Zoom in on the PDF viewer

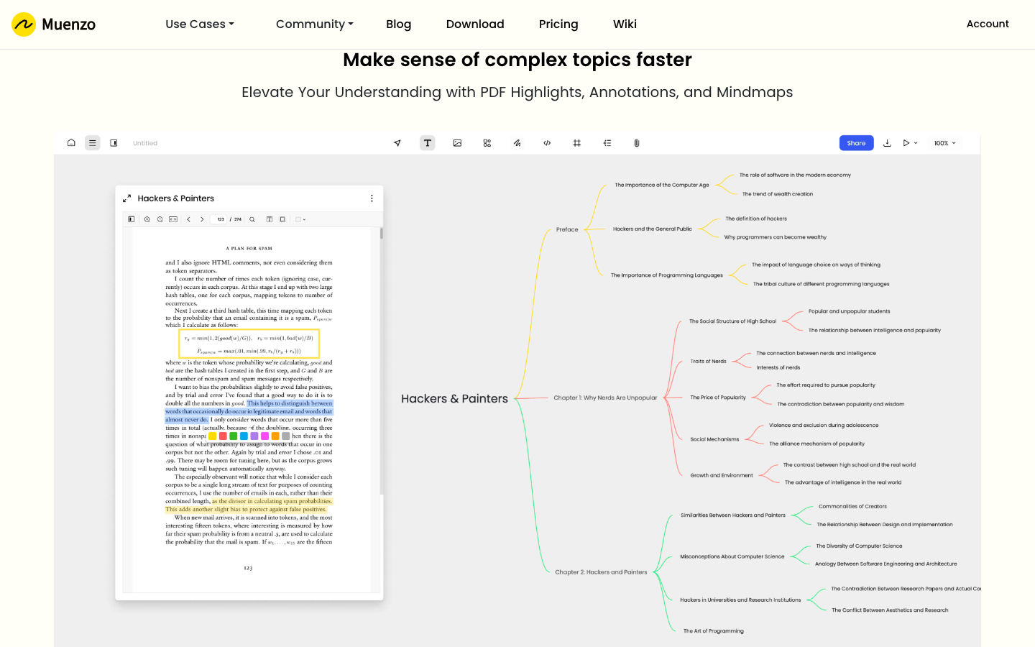click(x=147, y=219)
